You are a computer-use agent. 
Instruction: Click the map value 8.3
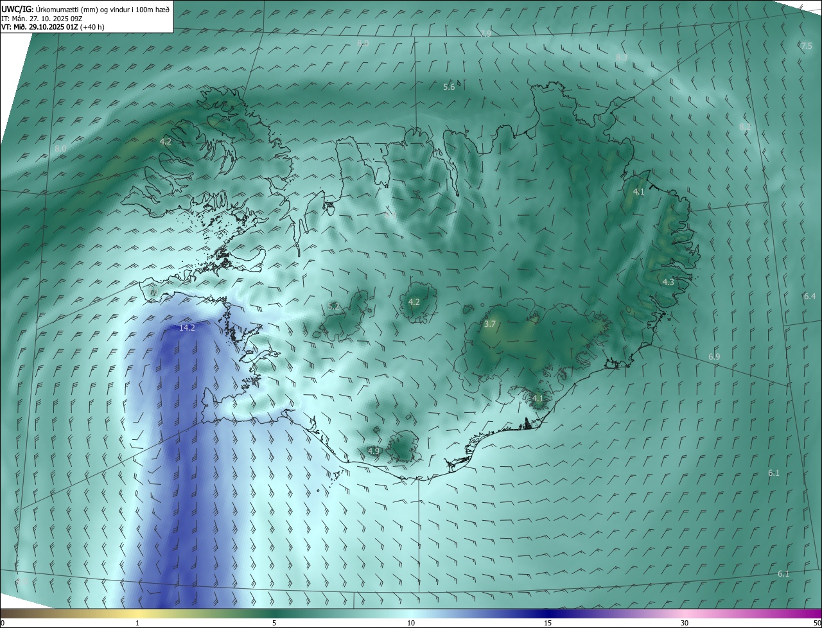(x=621, y=58)
